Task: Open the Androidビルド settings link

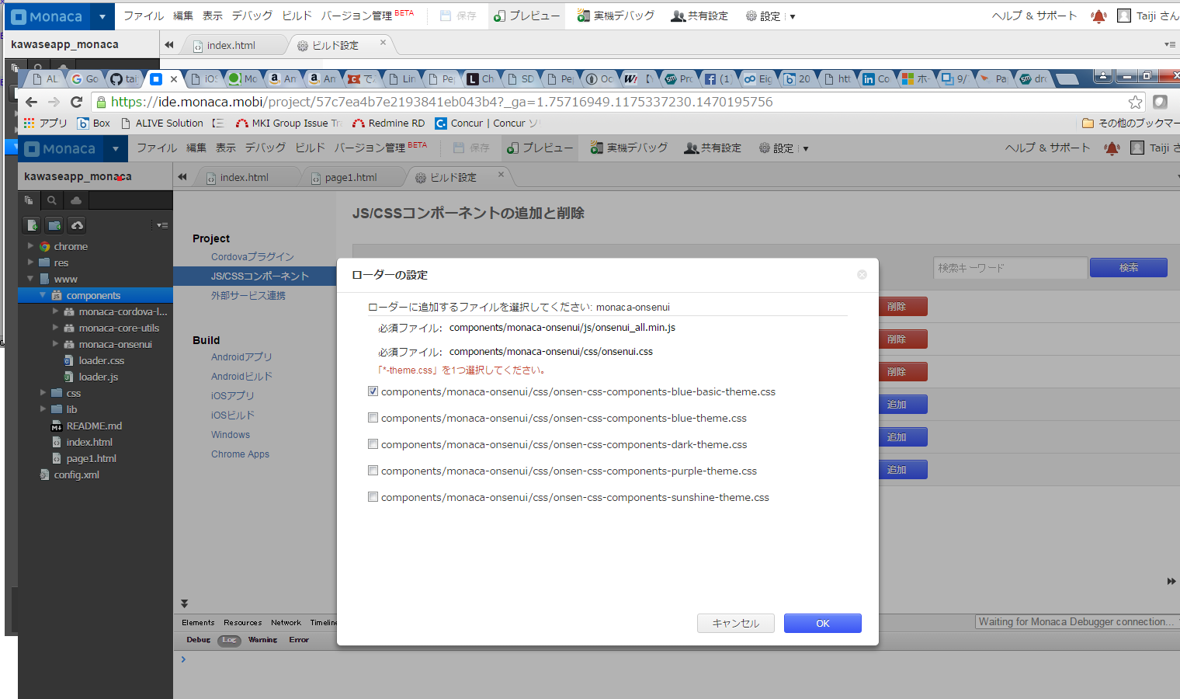Action: (241, 376)
